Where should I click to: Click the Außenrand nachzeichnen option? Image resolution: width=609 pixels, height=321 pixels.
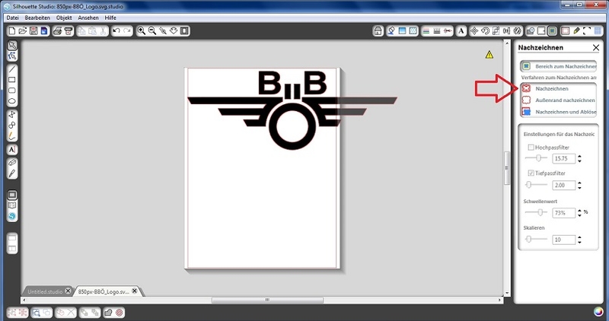(565, 100)
